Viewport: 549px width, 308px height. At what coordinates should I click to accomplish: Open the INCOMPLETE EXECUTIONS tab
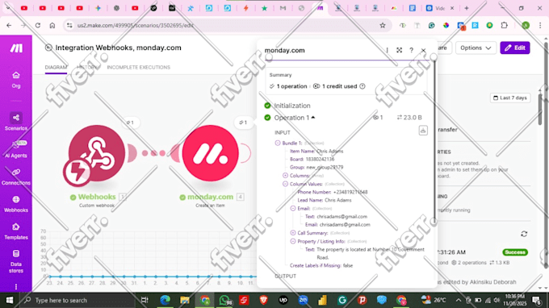coord(139,67)
